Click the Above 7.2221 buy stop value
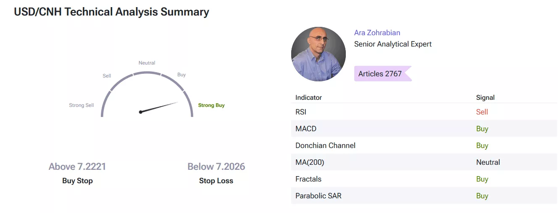558x213 pixels. click(77, 166)
